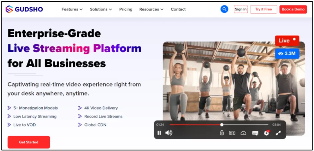
Task: Open the Pricing page
Action: (x=126, y=9)
